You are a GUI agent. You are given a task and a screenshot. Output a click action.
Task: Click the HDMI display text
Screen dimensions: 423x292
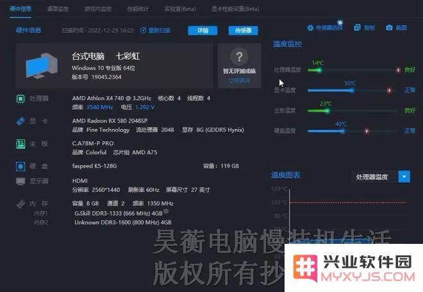80,181
